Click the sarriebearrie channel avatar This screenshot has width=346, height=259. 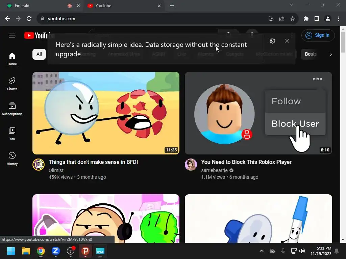click(191, 165)
